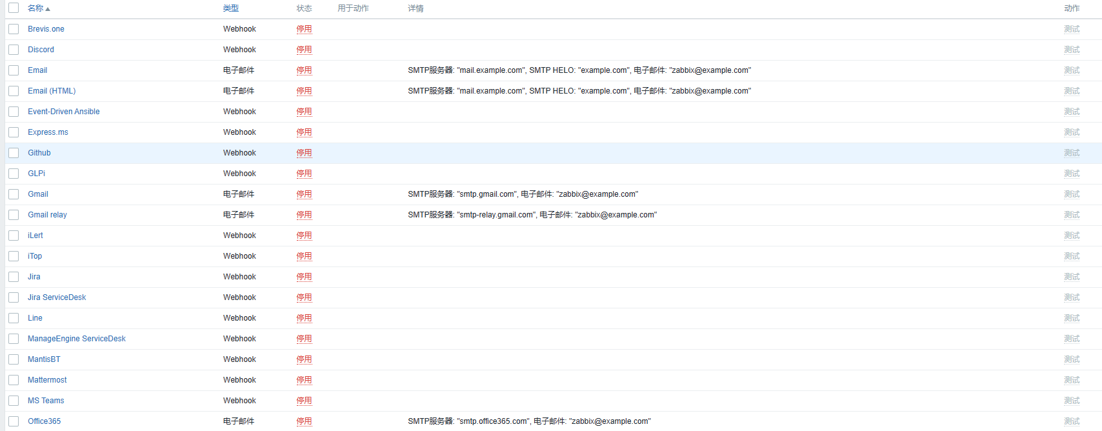Open the Email (HTML) media type

[x=52, y=91]
